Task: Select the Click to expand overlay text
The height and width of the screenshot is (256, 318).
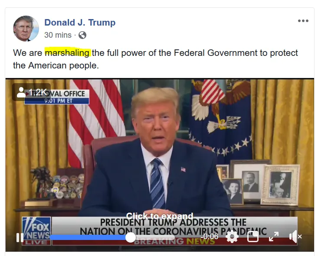Action: [x=160, y=216]
